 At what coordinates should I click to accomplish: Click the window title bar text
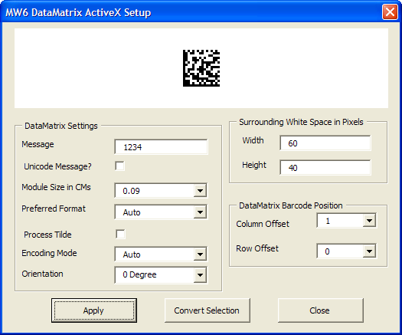pos(78,12)
